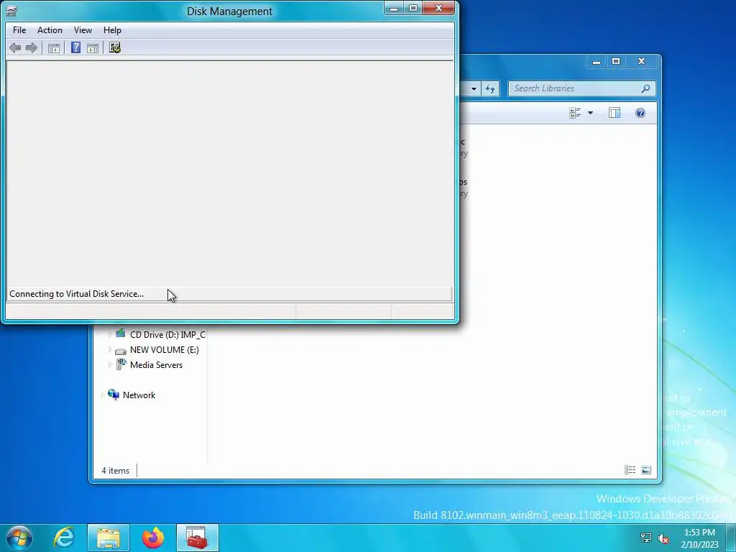
Task: Toggle the Action pane toolbar icon
Action: 93,48
